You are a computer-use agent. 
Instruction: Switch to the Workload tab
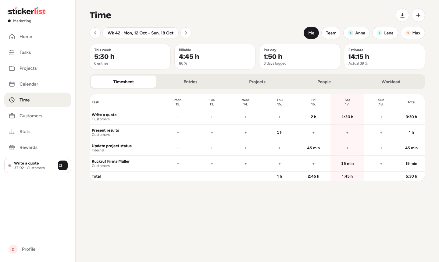(391, 82)
